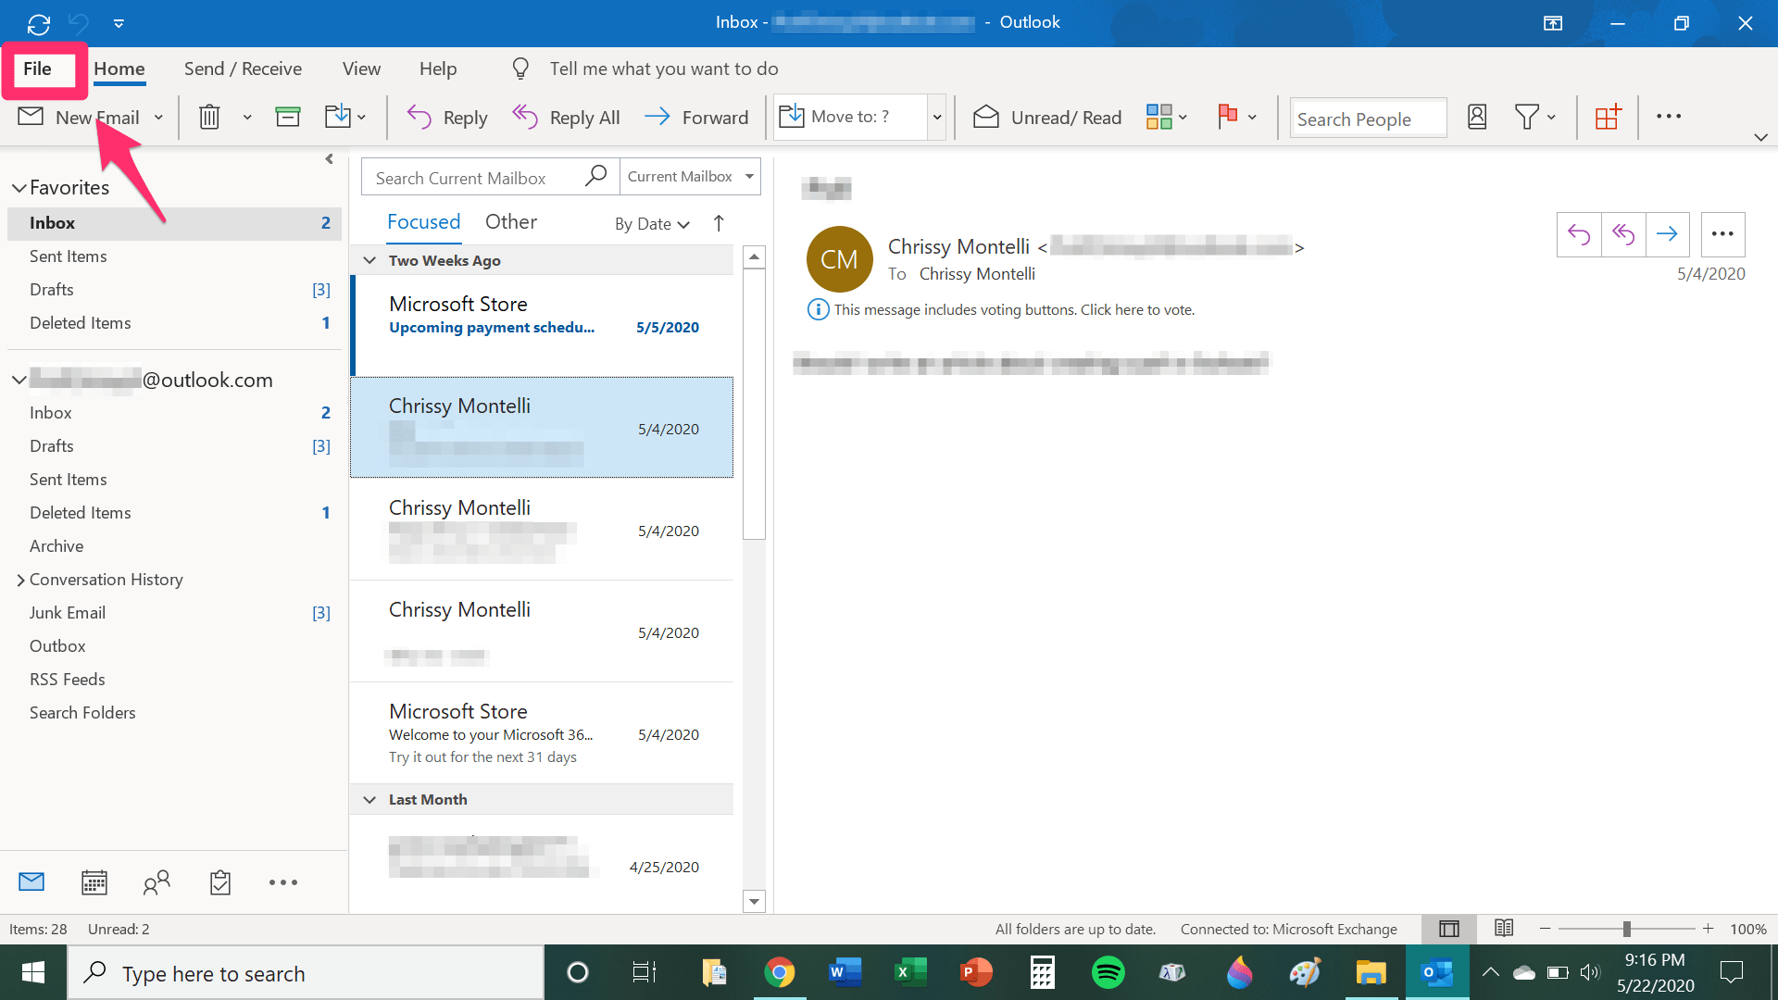Click the Forward button

point(697,117)
